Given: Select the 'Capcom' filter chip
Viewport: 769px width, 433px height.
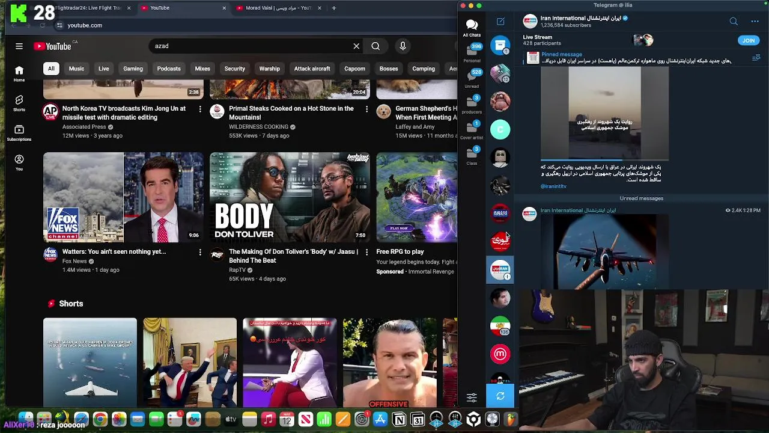Looking at the screenshot, I should [354, 69].
